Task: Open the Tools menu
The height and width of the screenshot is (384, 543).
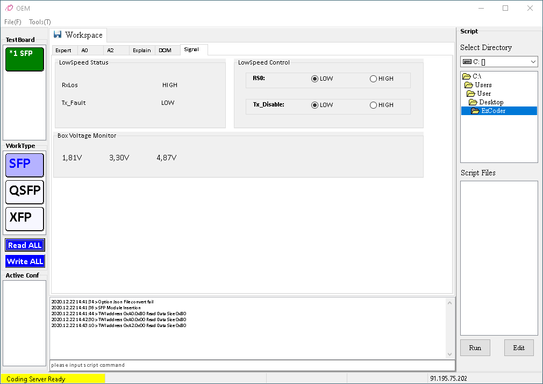Action: [x=40, y=22]
